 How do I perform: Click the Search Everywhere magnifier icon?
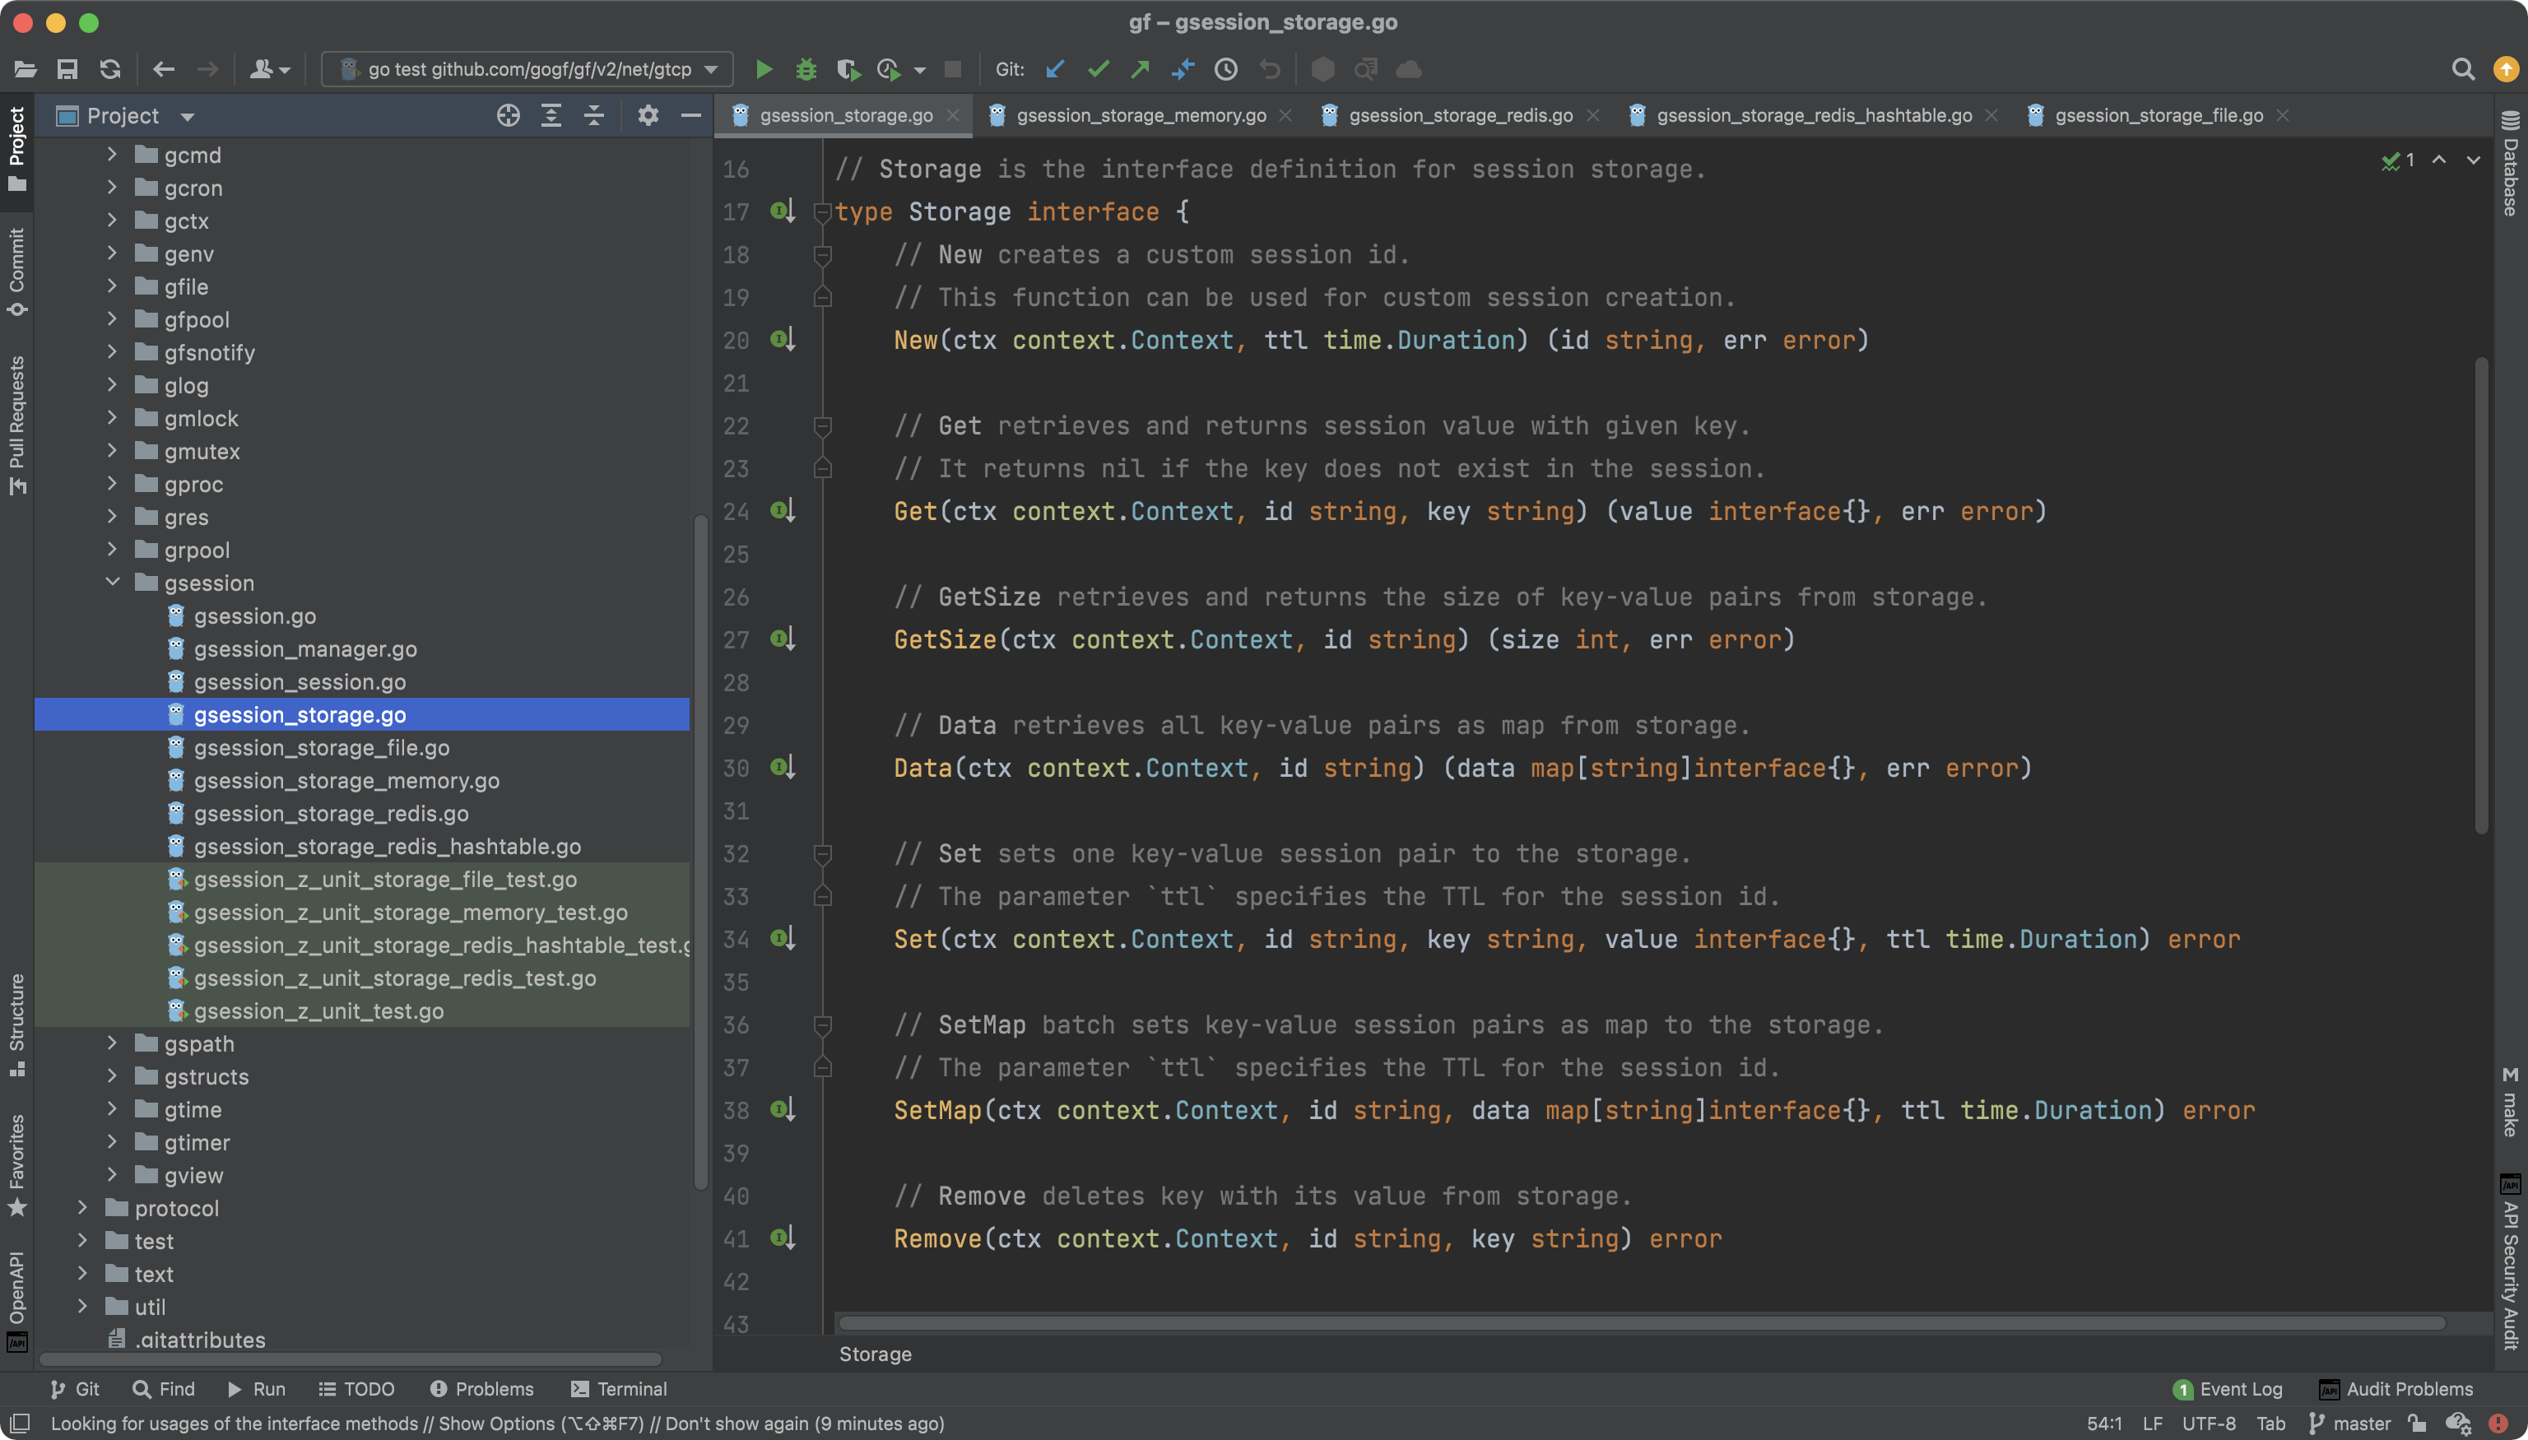(x=2463, y=69)
